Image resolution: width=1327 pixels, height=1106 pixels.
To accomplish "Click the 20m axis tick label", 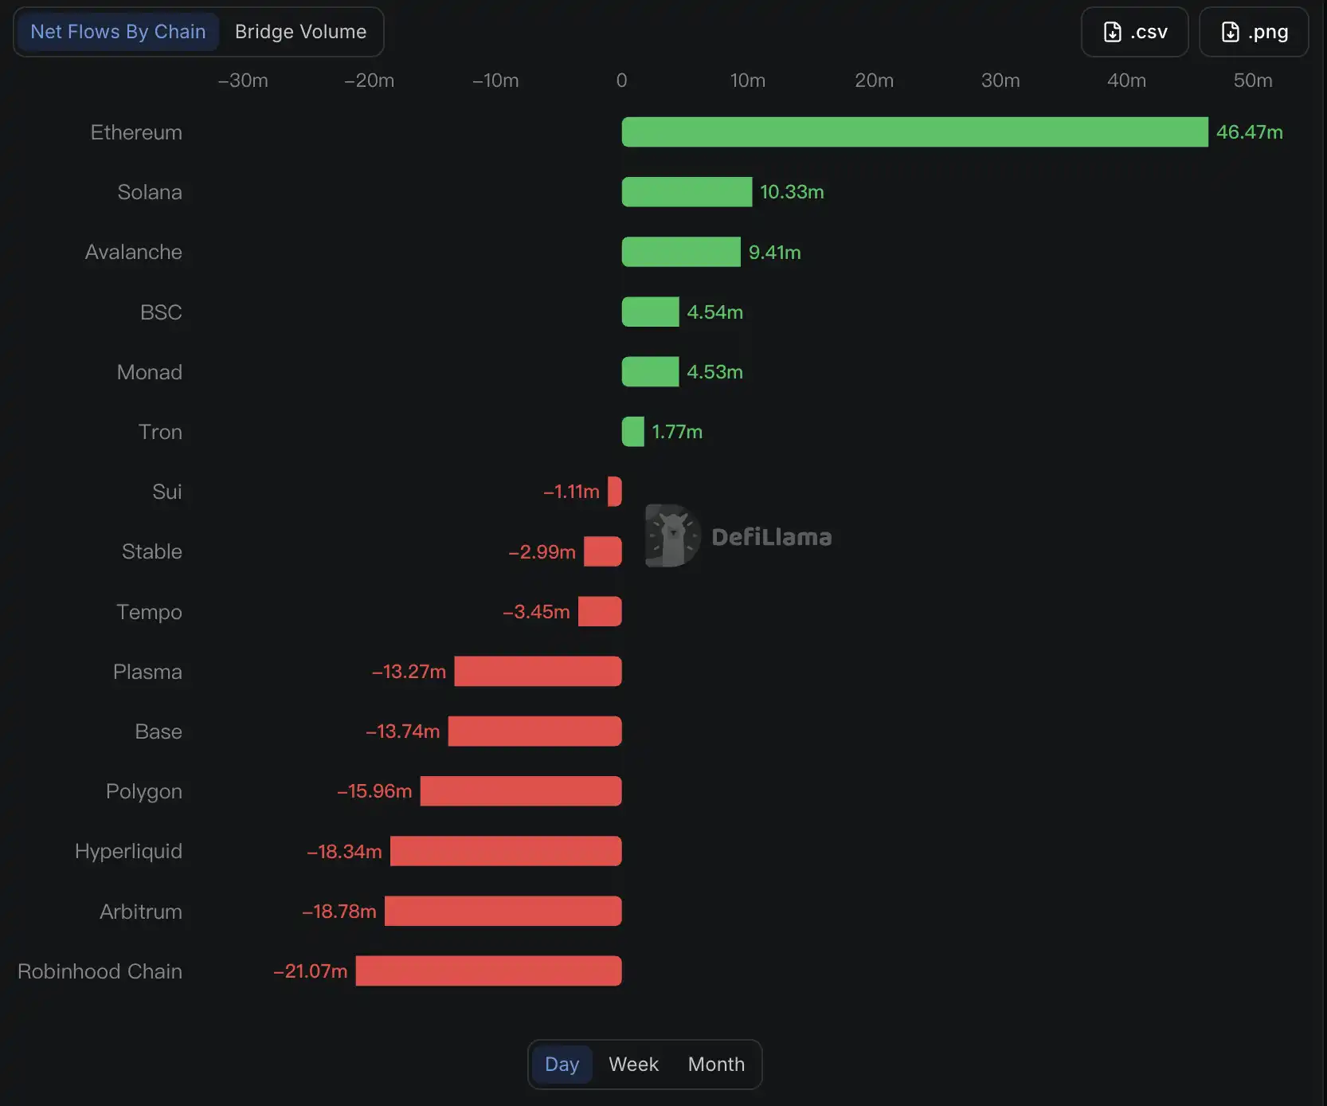I will (874, 80).
